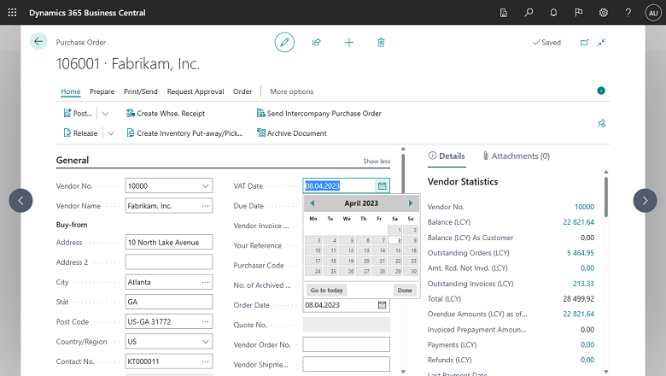
Task: Go to previous month in calendar
Action: (313, 203)
